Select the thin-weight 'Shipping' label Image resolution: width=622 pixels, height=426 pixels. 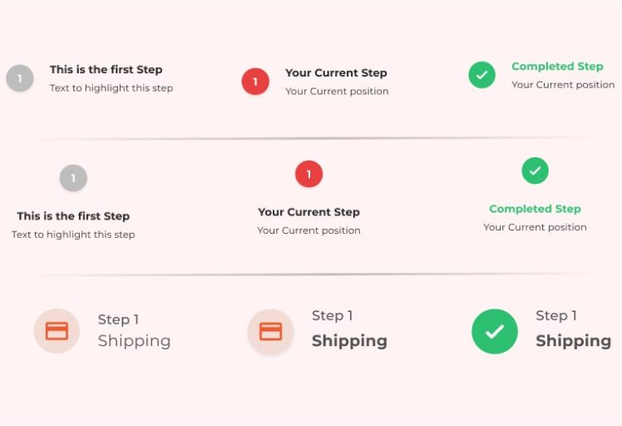pos(134,341)
